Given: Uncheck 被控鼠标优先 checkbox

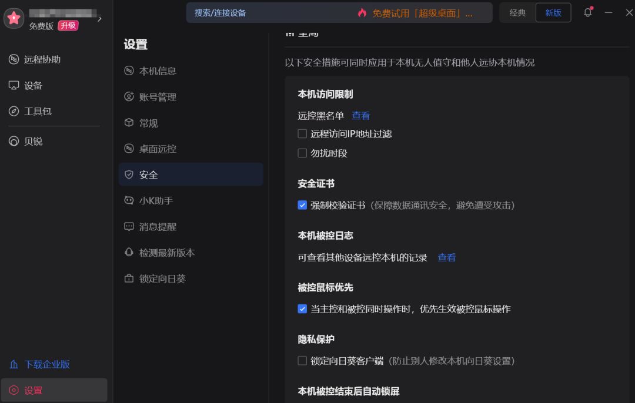Looking at the screenshot, I should (x=302, y=309).
